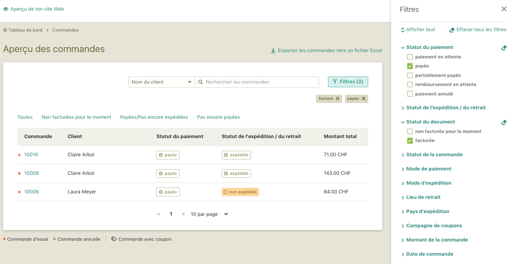513x264 pixels.
Task: Check the paiement annulé filter
Action: click(x=410, y=94)
